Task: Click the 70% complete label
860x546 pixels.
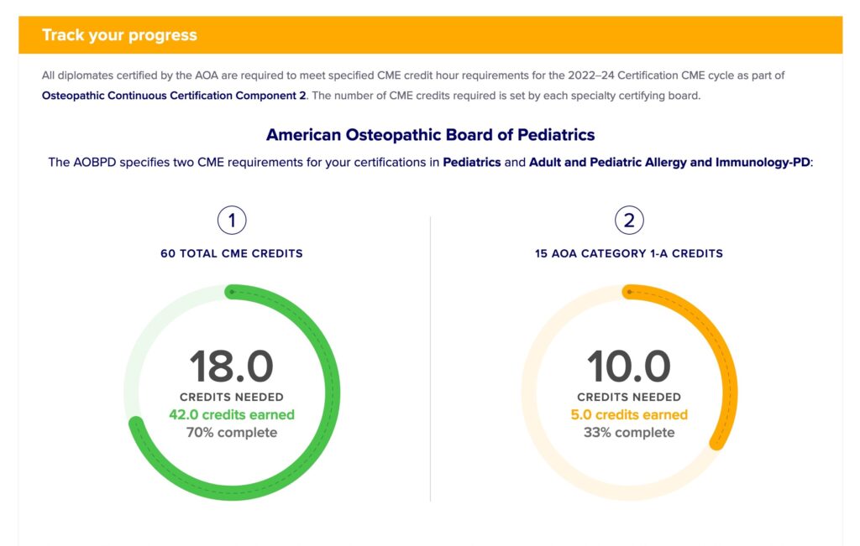Action: click(x=232, y=433)
